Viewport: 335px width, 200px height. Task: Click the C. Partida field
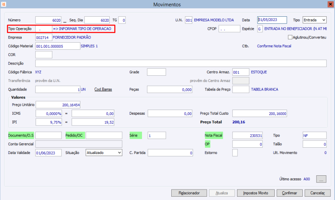click(170, 153)
